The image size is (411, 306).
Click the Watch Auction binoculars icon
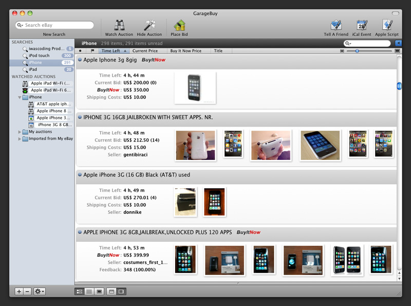click(x=119, y=25)
